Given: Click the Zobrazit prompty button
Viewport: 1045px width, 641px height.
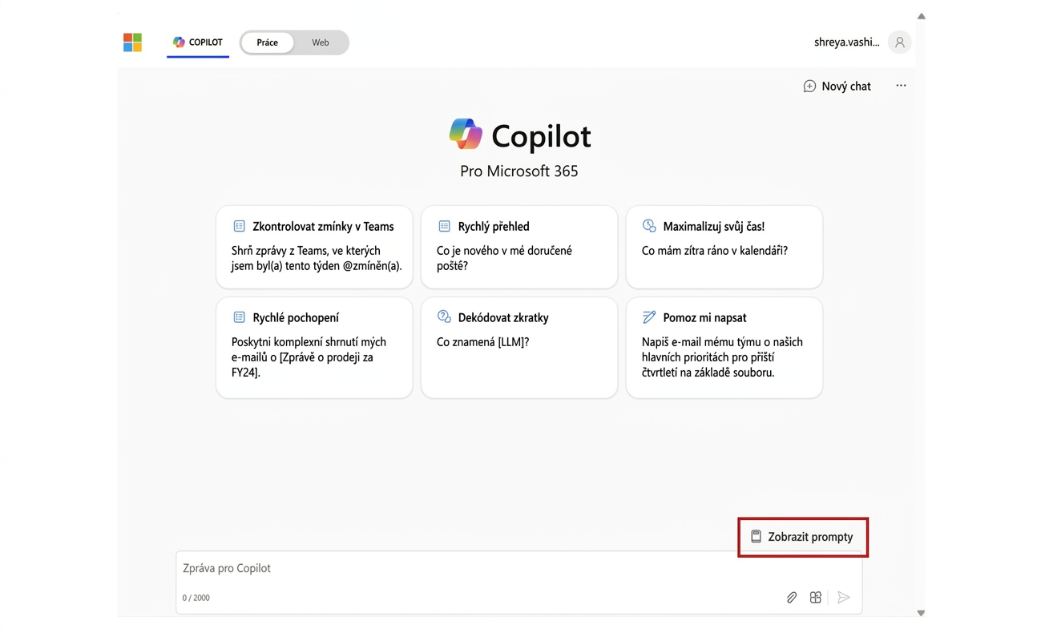Looking at the screenshot, I should pyautogui.click(x=802, y=537).
